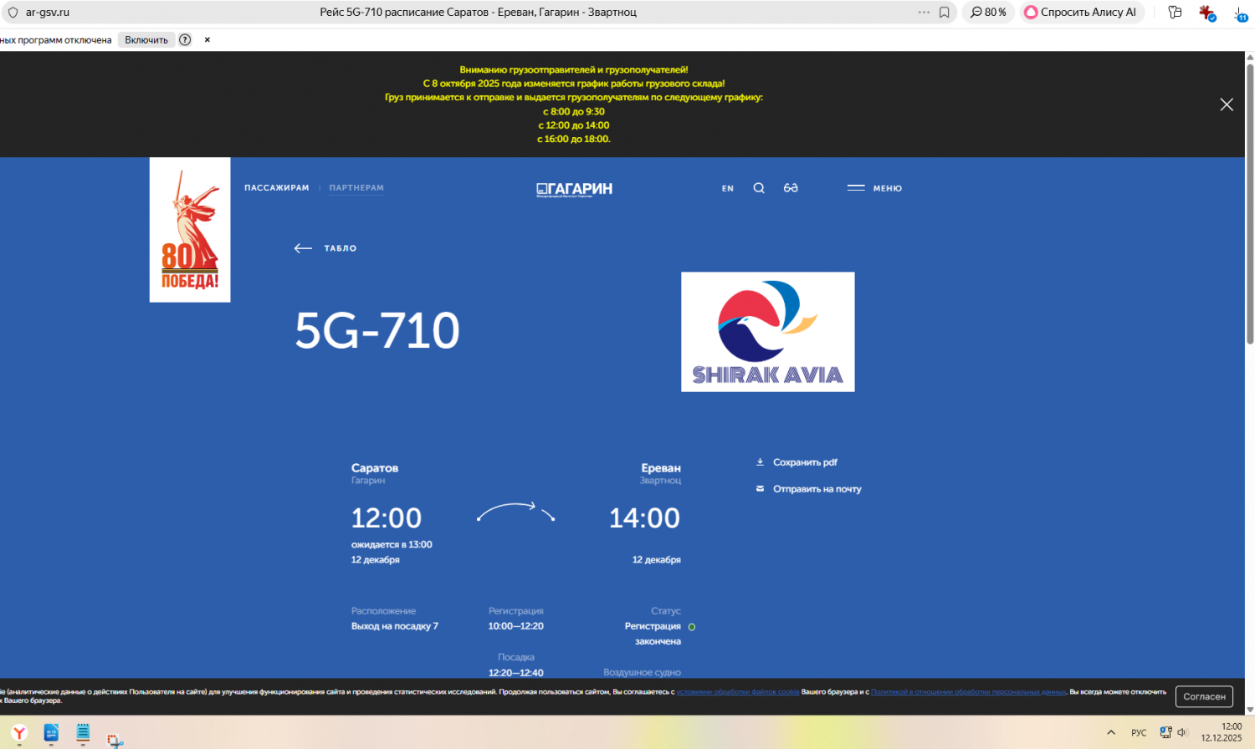Open Yandex Browser from the taskbar
The width and height of the screenshot is (1255, 749).
click(x=19, y=734)
